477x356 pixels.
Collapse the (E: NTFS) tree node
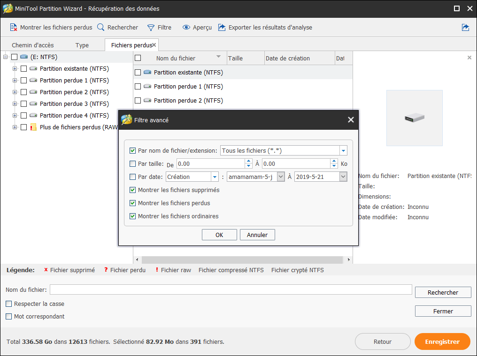[x=5, y=57]
